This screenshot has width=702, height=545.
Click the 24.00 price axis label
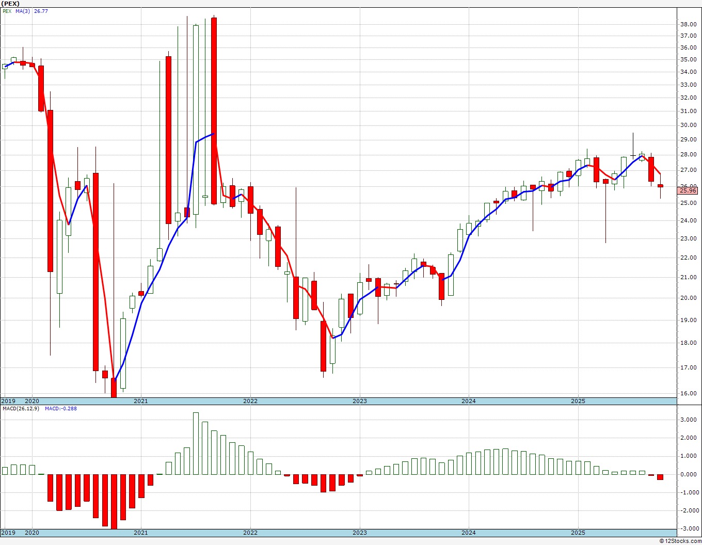(x=688, y=220)
